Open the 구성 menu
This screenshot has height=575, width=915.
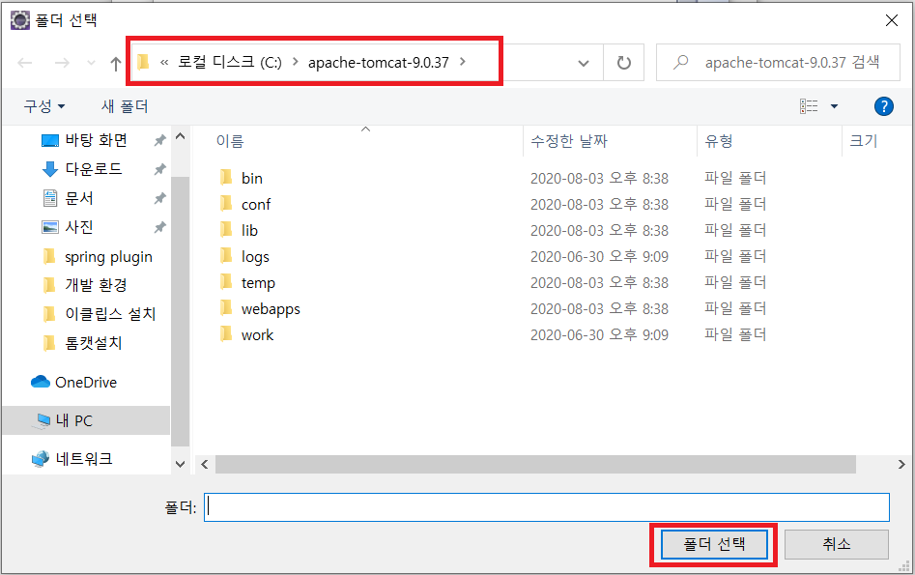(x=44, y=106)
